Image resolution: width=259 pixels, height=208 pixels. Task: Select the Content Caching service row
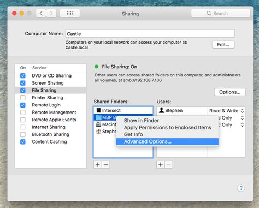click(x=51, y=142)
